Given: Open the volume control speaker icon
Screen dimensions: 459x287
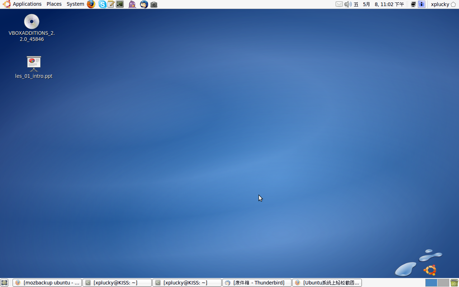Looking at the screenshot, I should click(348, 4).
